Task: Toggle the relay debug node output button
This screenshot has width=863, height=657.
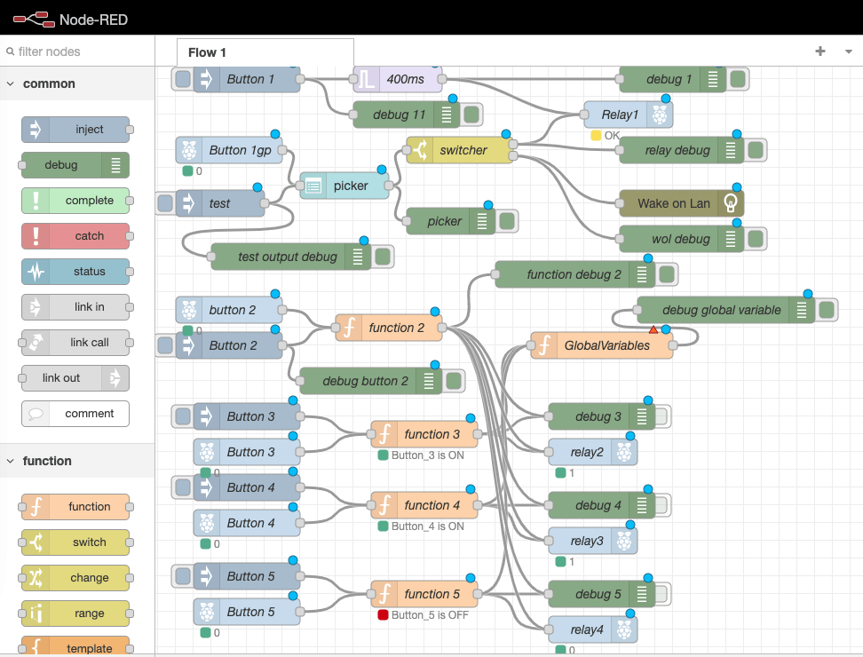Action: click(755, 150)
